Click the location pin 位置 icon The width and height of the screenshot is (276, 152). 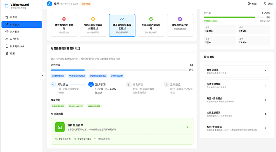[x=75, y=139]
